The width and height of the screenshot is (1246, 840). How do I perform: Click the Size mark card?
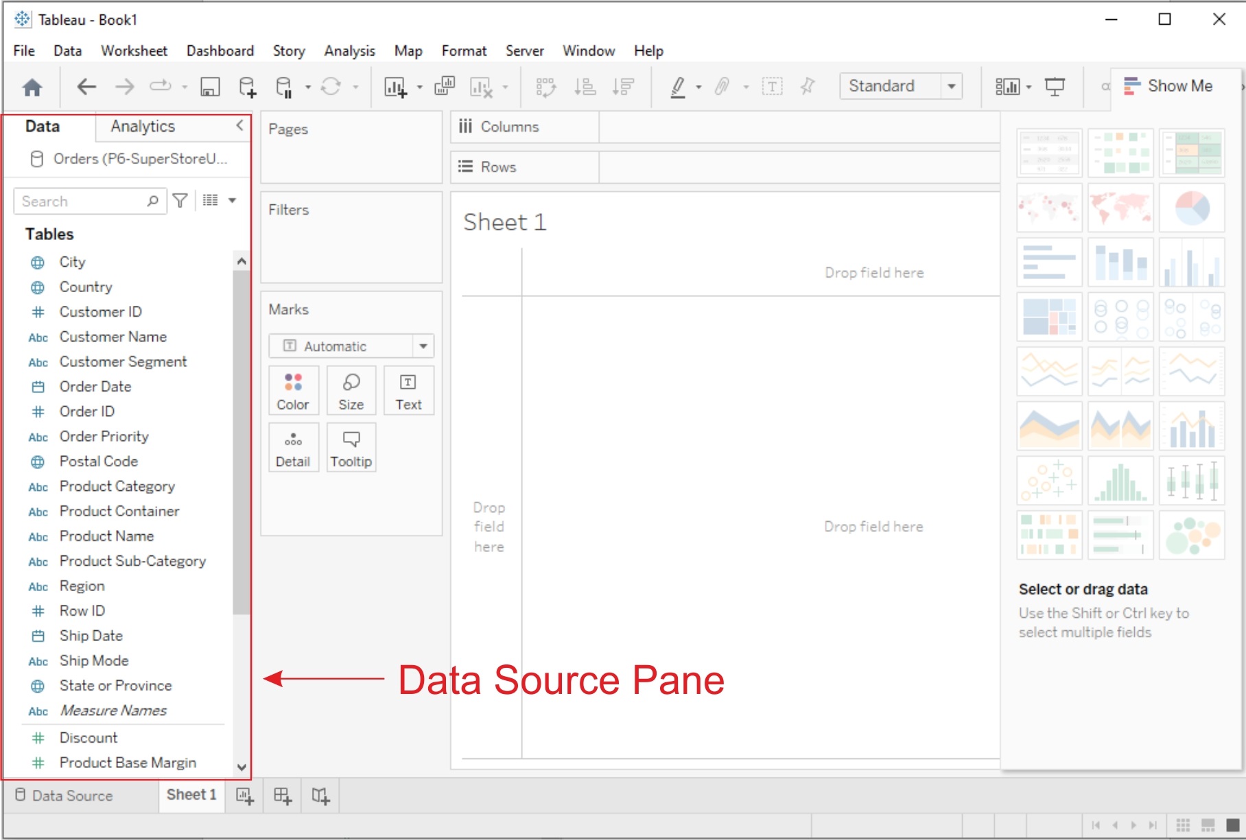(351, 391)
